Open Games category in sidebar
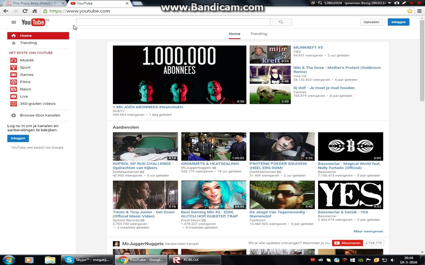The height and width of the screenshot is (265, 425). [x=27, y=75]
